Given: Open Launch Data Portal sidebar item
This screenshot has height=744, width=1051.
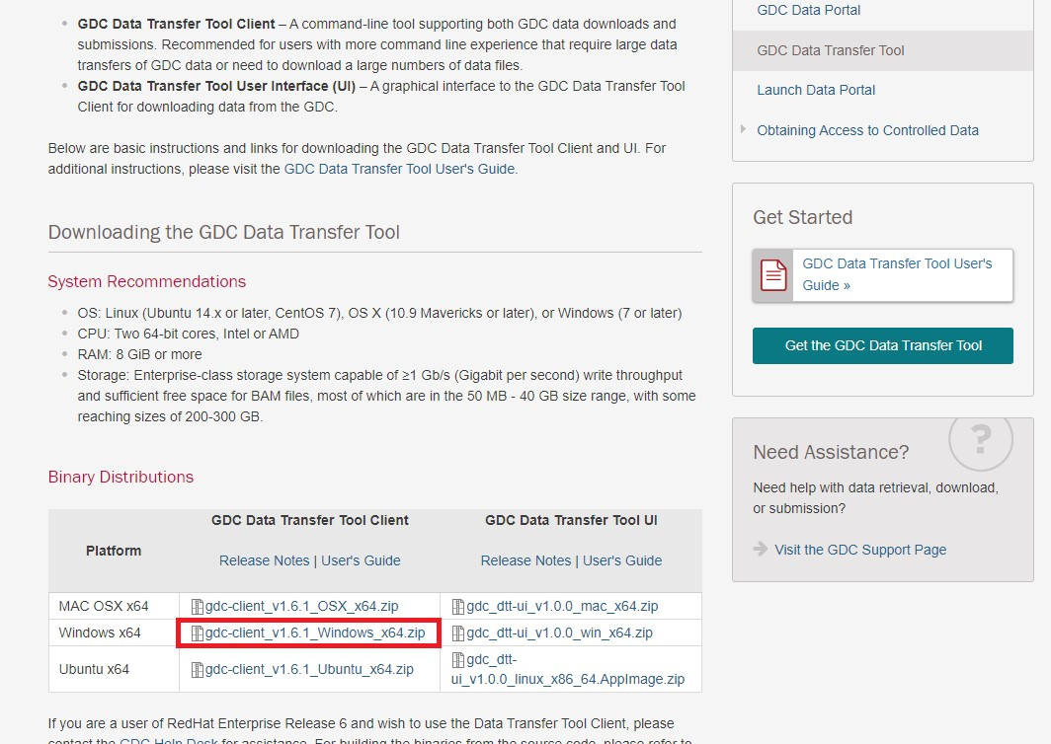Looking at the screenshot, I should tap(816, 90).
